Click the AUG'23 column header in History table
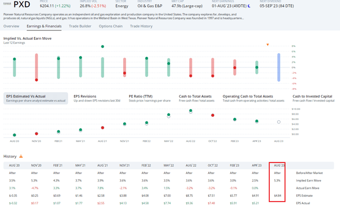Viewport: 340px width, 208px height. coord(279,166)
